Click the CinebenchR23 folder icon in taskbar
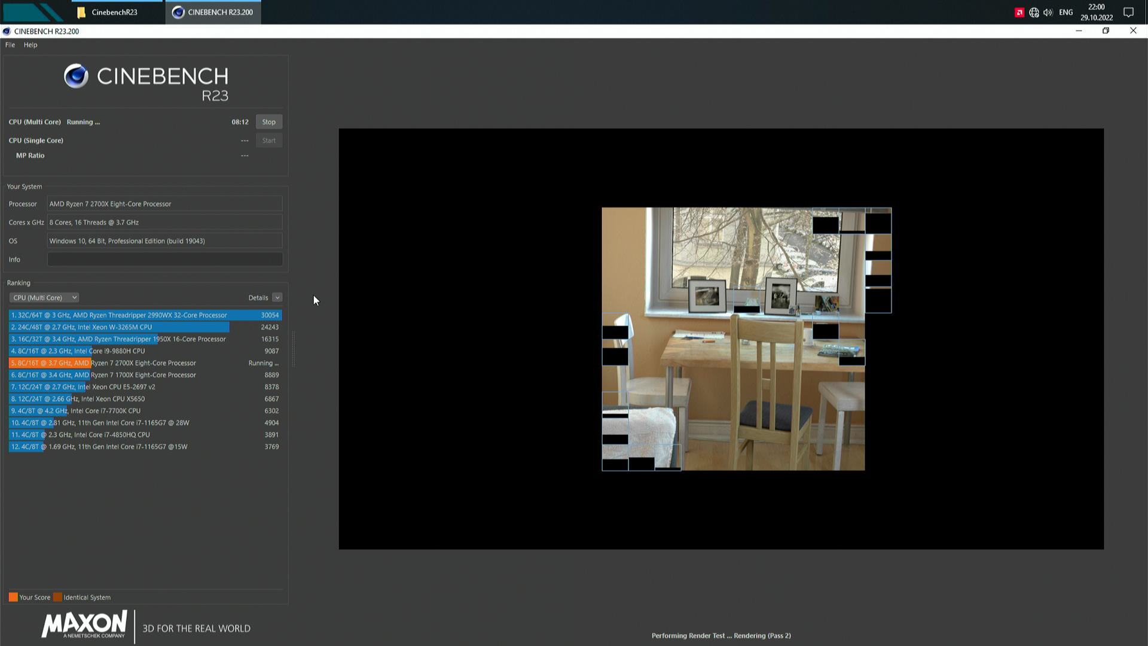1148x646 pixels. tap(82, 13)
